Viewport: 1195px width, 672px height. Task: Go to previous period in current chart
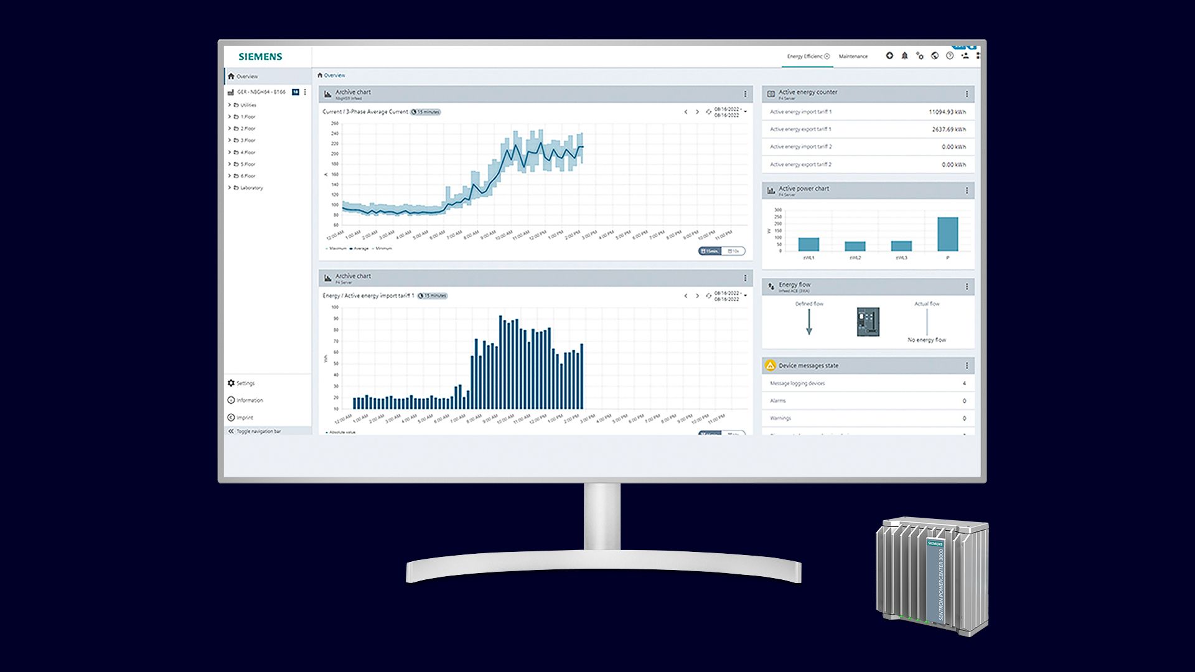click(686, 112)
